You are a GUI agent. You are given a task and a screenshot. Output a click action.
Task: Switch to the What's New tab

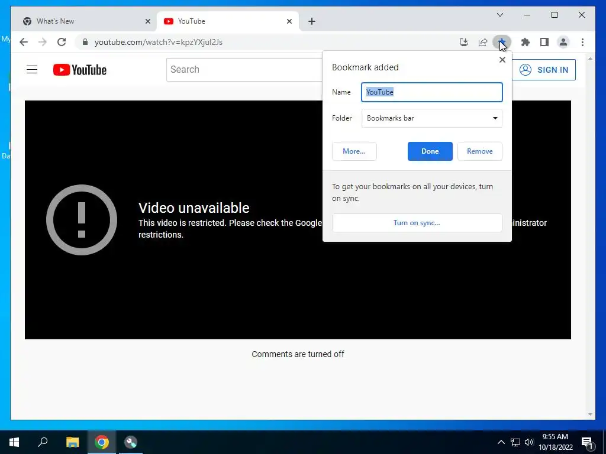85,21
